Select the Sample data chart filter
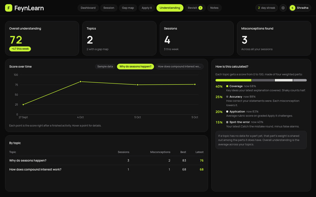 [x=105, y=66]
